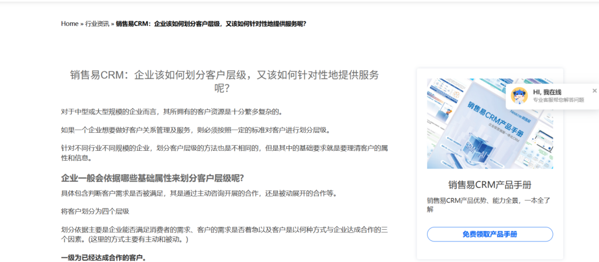
Task: Click the bold line 一级为已经达成合作的客户。
Action: [104, 258]
